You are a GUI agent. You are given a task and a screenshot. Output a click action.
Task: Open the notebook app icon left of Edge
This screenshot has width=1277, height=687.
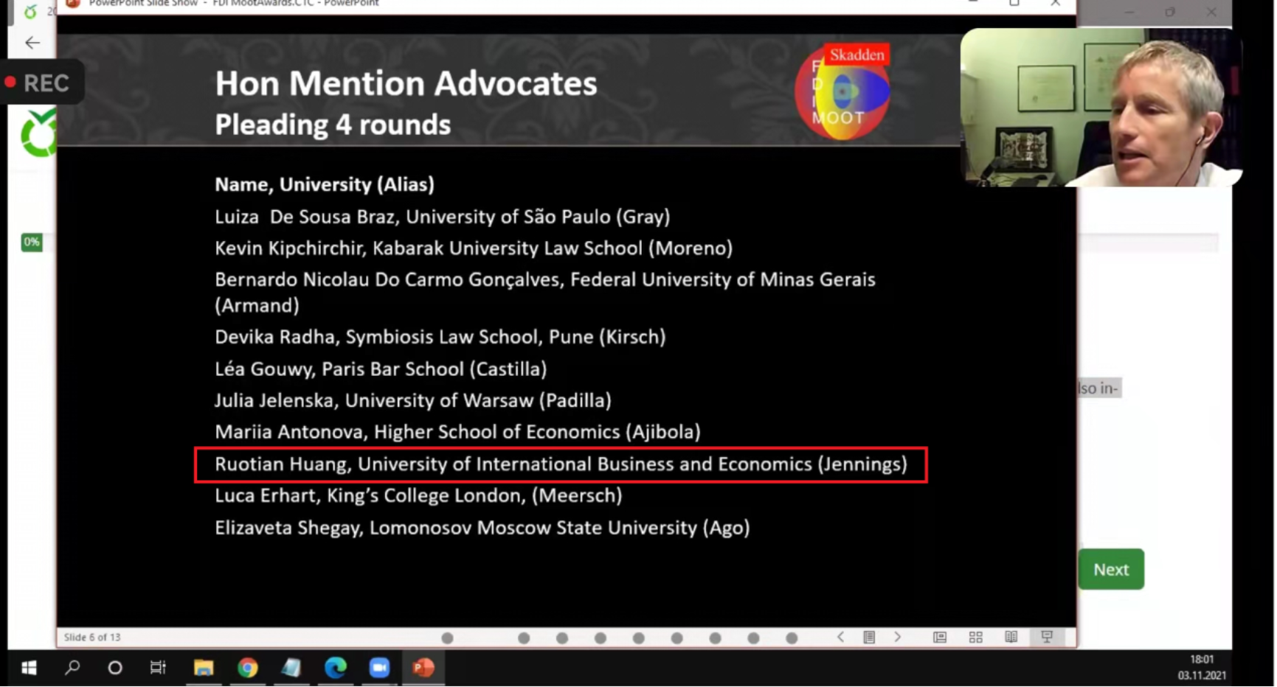[291, 668]
